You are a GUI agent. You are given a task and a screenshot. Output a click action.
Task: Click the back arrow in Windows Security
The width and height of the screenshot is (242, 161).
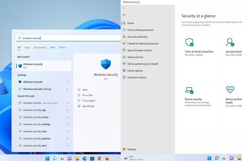pyautogui.click(x=124, y=8)
